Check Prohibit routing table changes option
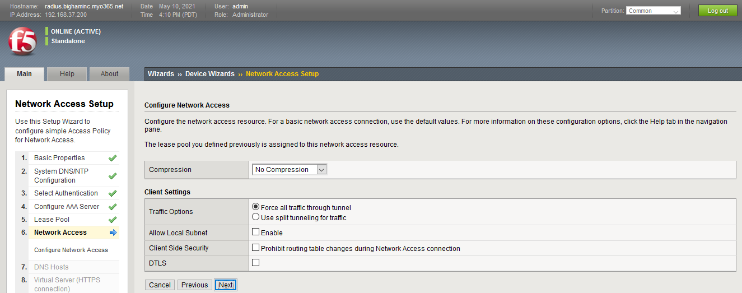Viewport: 742px width, 293px height. tap(256, 248)
